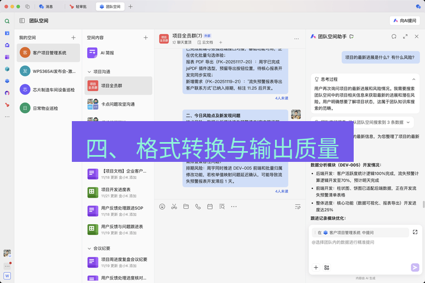Open 用户反馈处理进度核对 document

pos(118,278)
